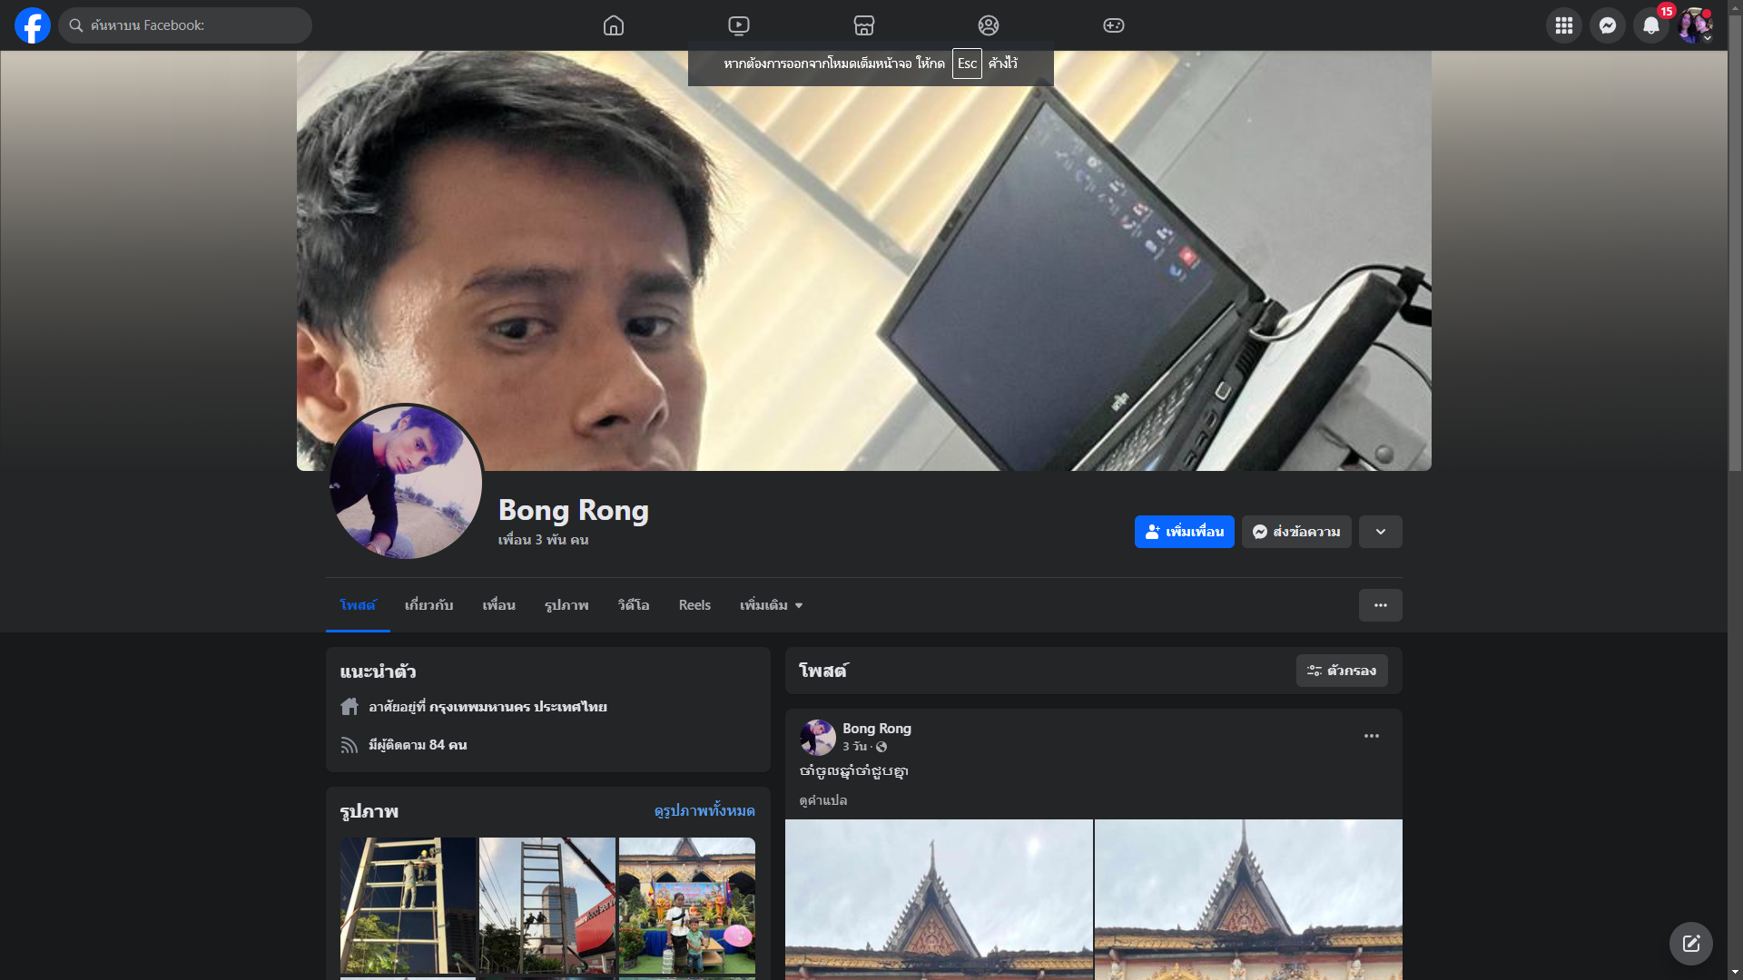Viewport: 1743px width, 980px height.
Task: Click the new message compose icon
Action: (1690, 944)
